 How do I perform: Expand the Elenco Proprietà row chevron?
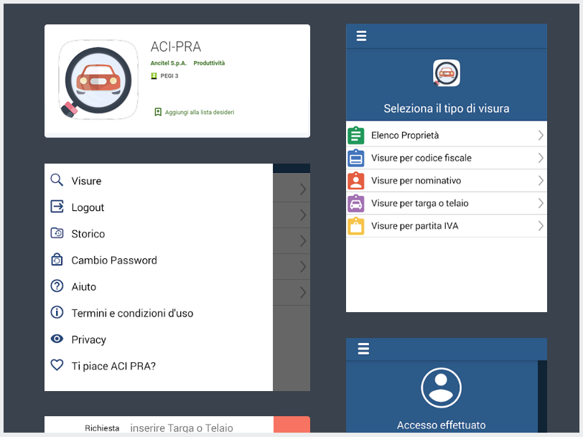pos(540,136)
